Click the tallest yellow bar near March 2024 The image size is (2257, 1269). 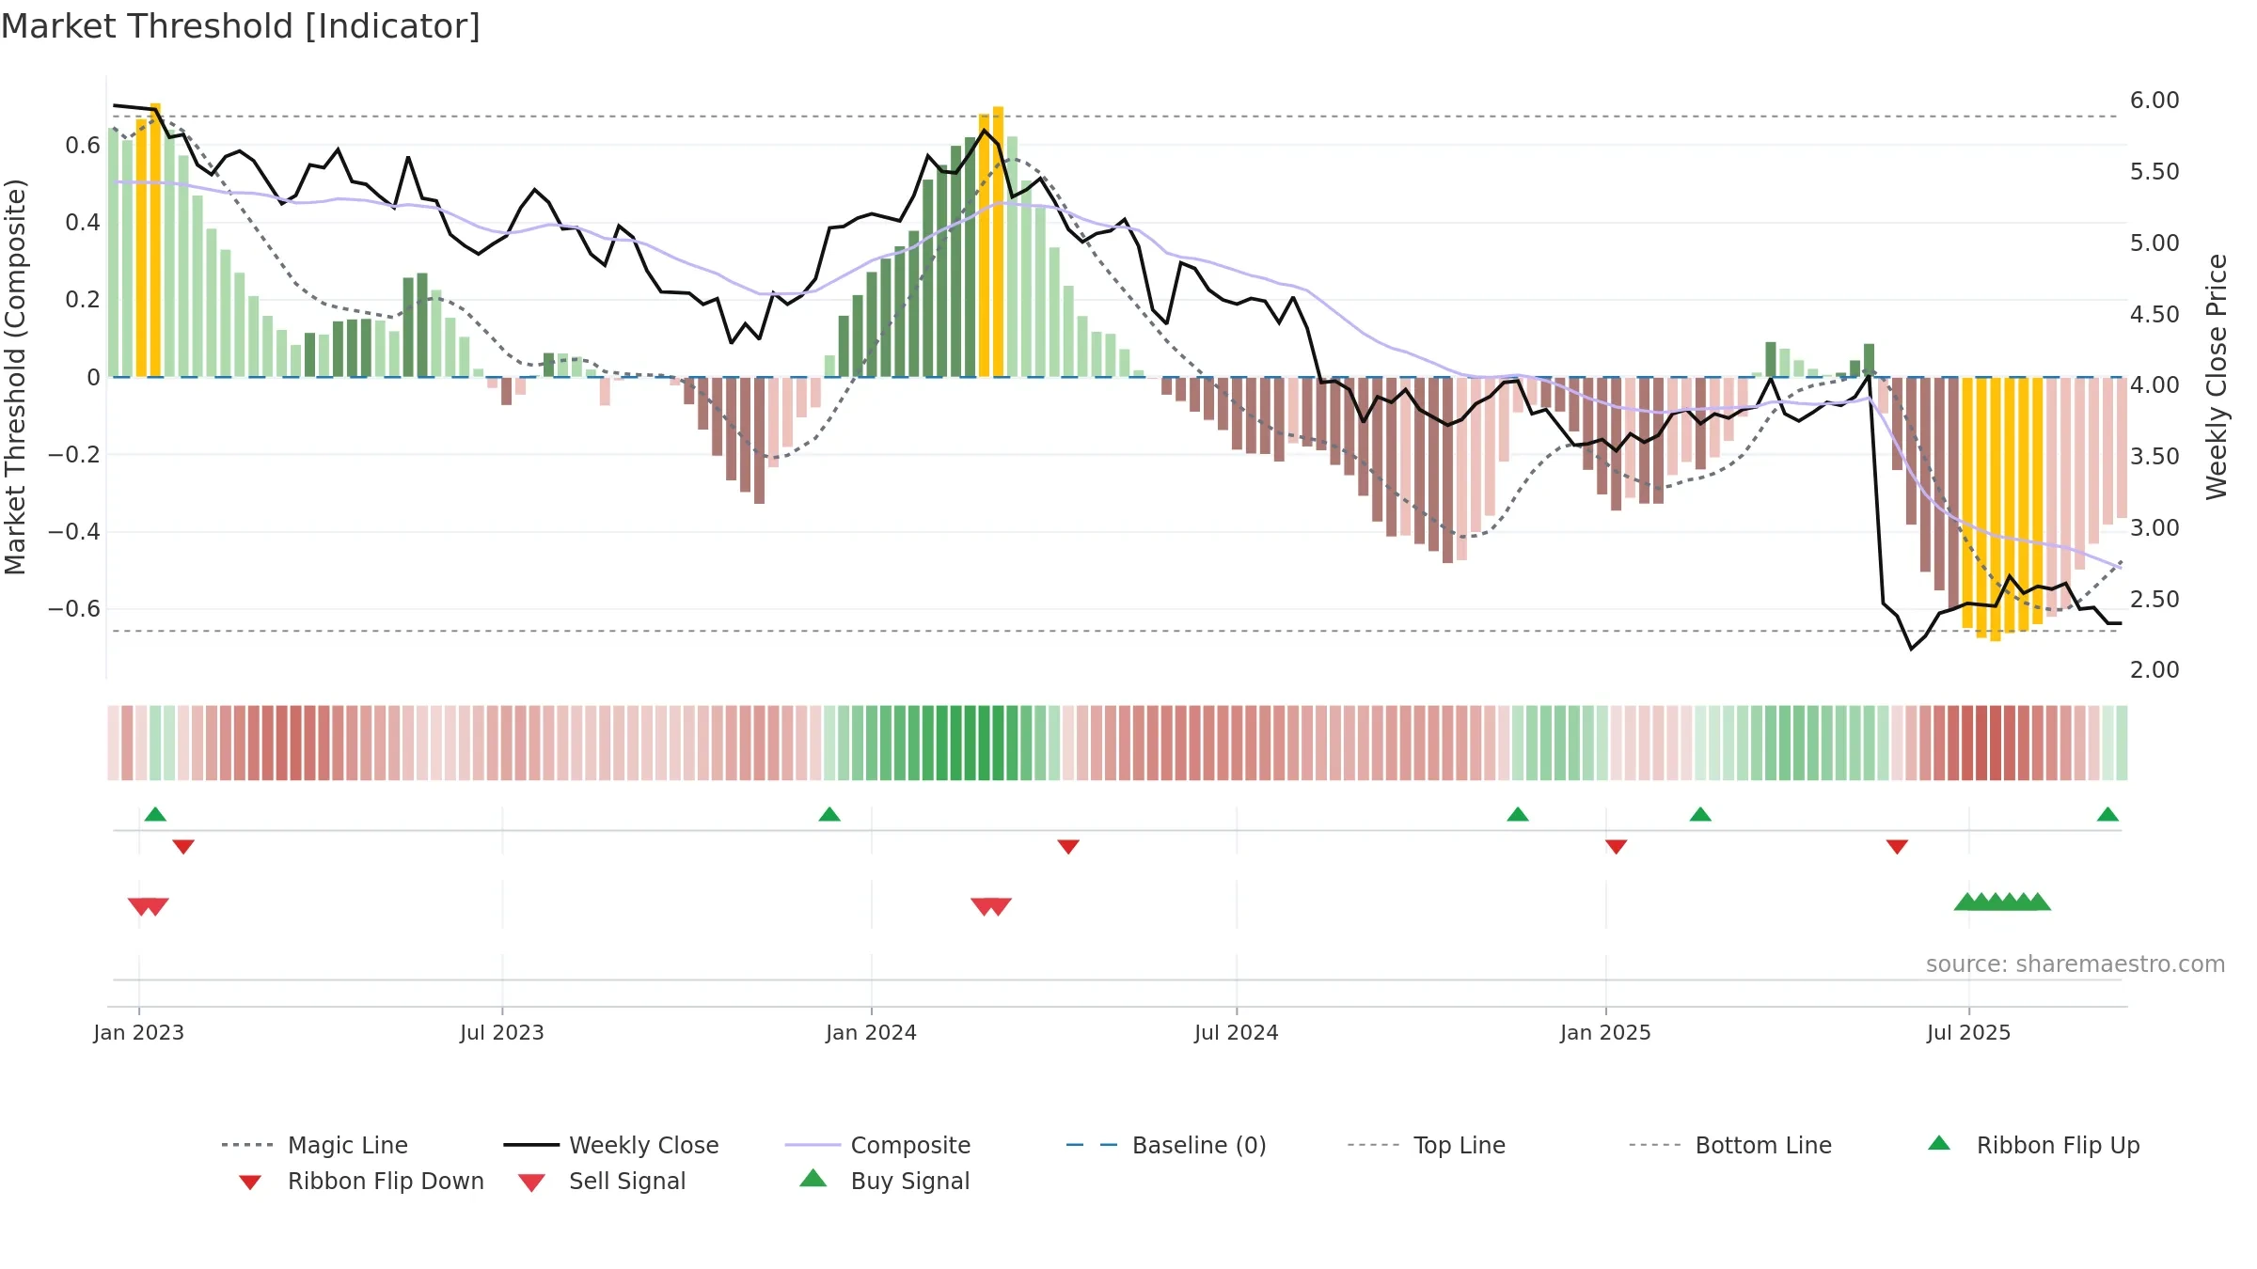998,242
